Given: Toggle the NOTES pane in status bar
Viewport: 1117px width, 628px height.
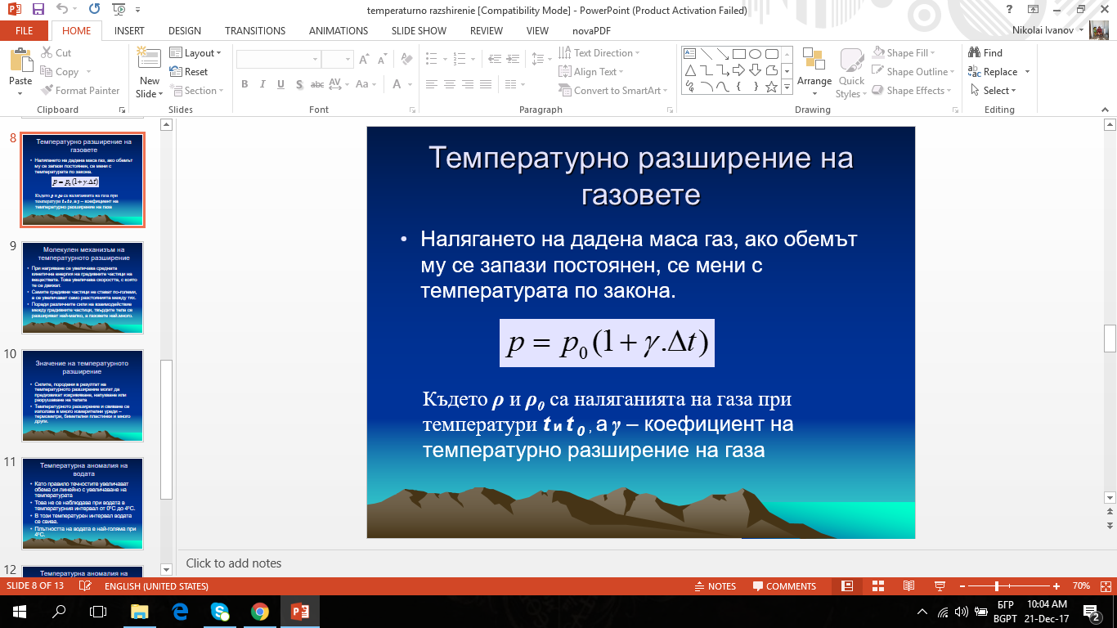Looking at the screenshot, I should [715, 586].
